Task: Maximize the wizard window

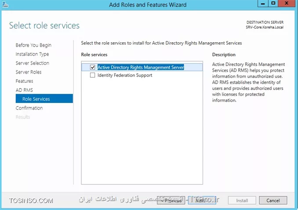Action: (x=273, y=4)
